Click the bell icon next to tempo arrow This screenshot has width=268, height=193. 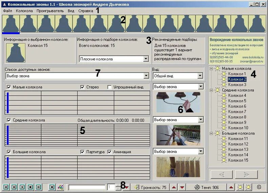(x=240, y=187)
